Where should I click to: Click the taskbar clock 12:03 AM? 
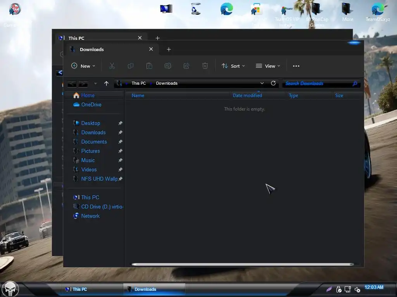(x=374, y=287)
